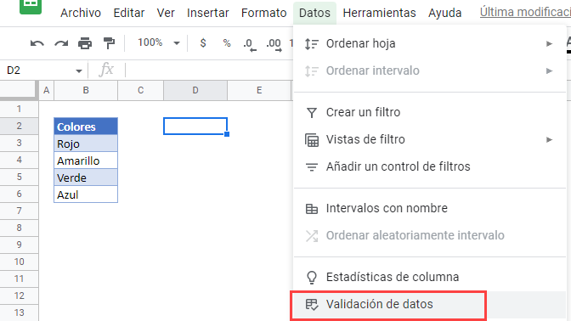Expand the Vistas de filtro submenu arrow
571x321 pixels.
pos(549,140)
